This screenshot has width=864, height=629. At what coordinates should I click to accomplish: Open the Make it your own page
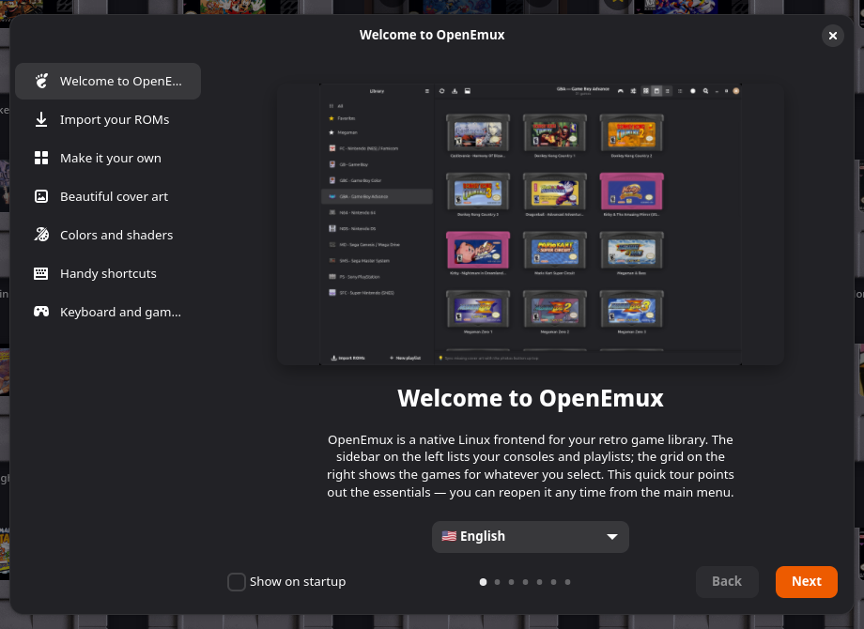pyautogui.click(x=108, y=158)
